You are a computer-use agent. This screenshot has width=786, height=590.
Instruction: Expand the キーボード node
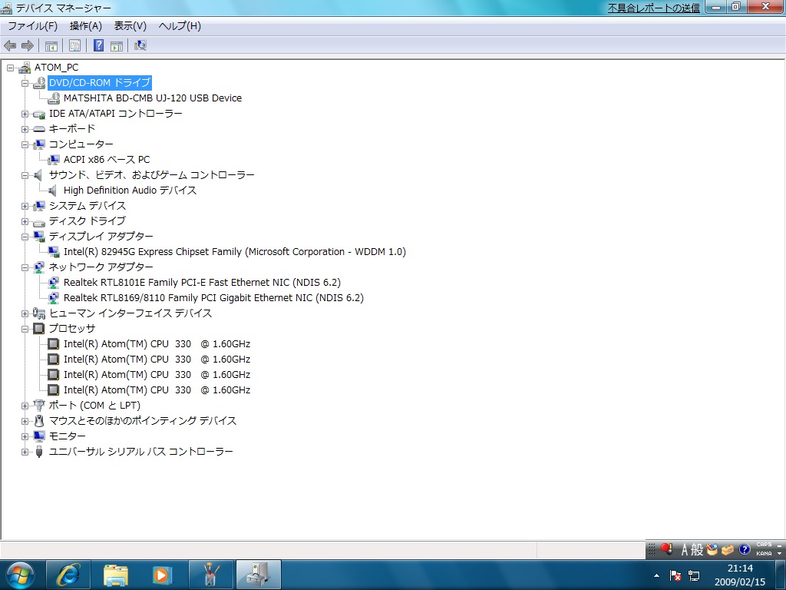(x=25, y=129)
